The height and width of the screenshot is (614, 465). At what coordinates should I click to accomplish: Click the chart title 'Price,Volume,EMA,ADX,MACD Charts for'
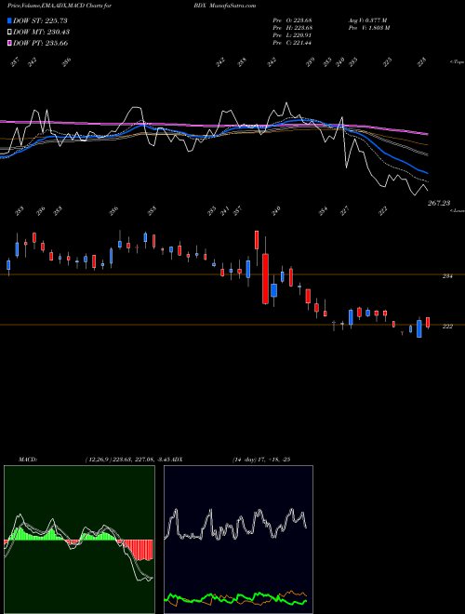click(60, 6)
